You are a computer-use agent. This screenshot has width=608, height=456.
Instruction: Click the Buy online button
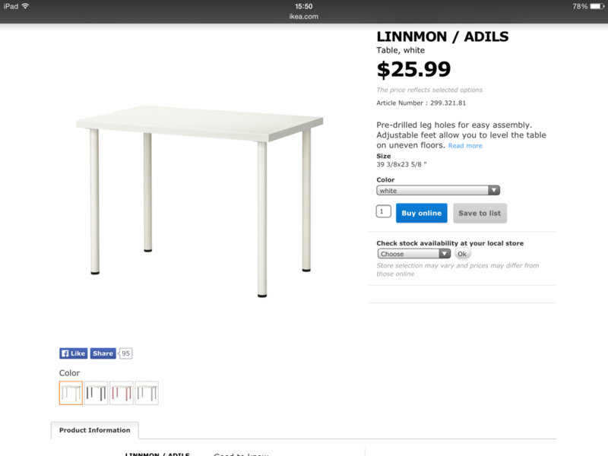coord(421,214)
